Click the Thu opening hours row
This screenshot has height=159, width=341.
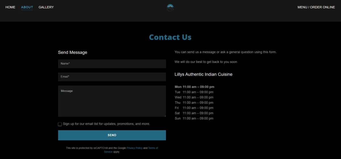194,103
